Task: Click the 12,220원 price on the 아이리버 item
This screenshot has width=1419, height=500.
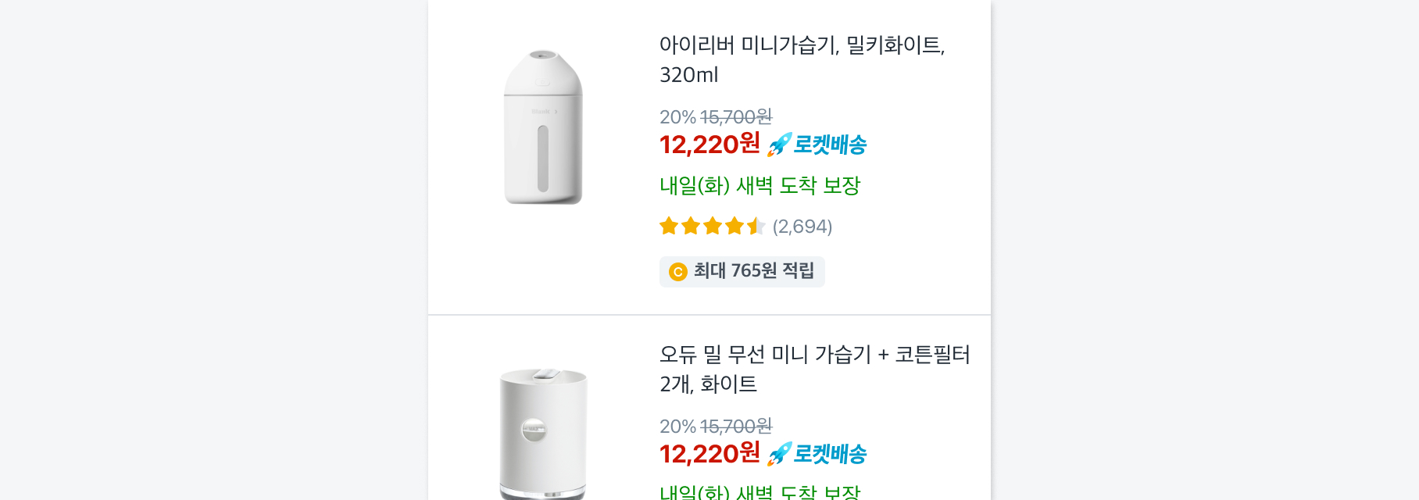Action: (709, 145)
